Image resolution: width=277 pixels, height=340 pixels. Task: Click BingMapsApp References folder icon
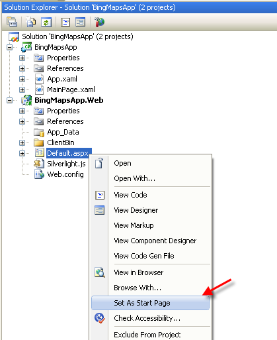39,68
